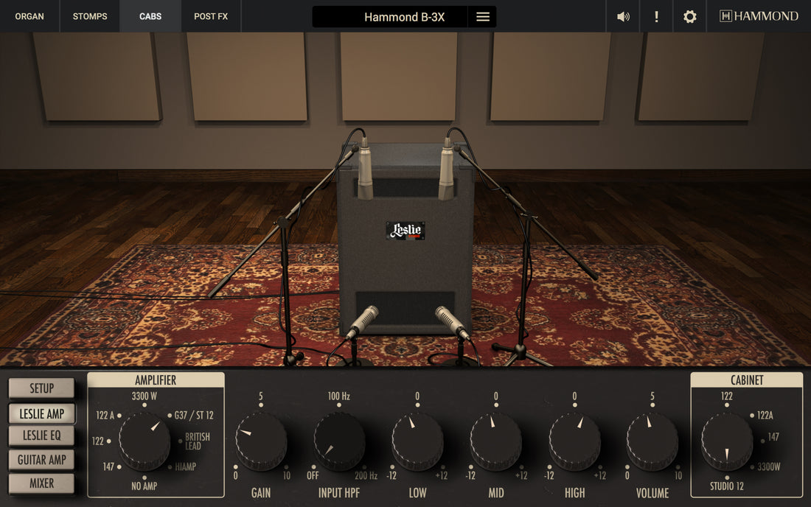Set cabinet to STUDIO 12
The height and width of the screenshot is (507, 811).
tap(727, 486)
